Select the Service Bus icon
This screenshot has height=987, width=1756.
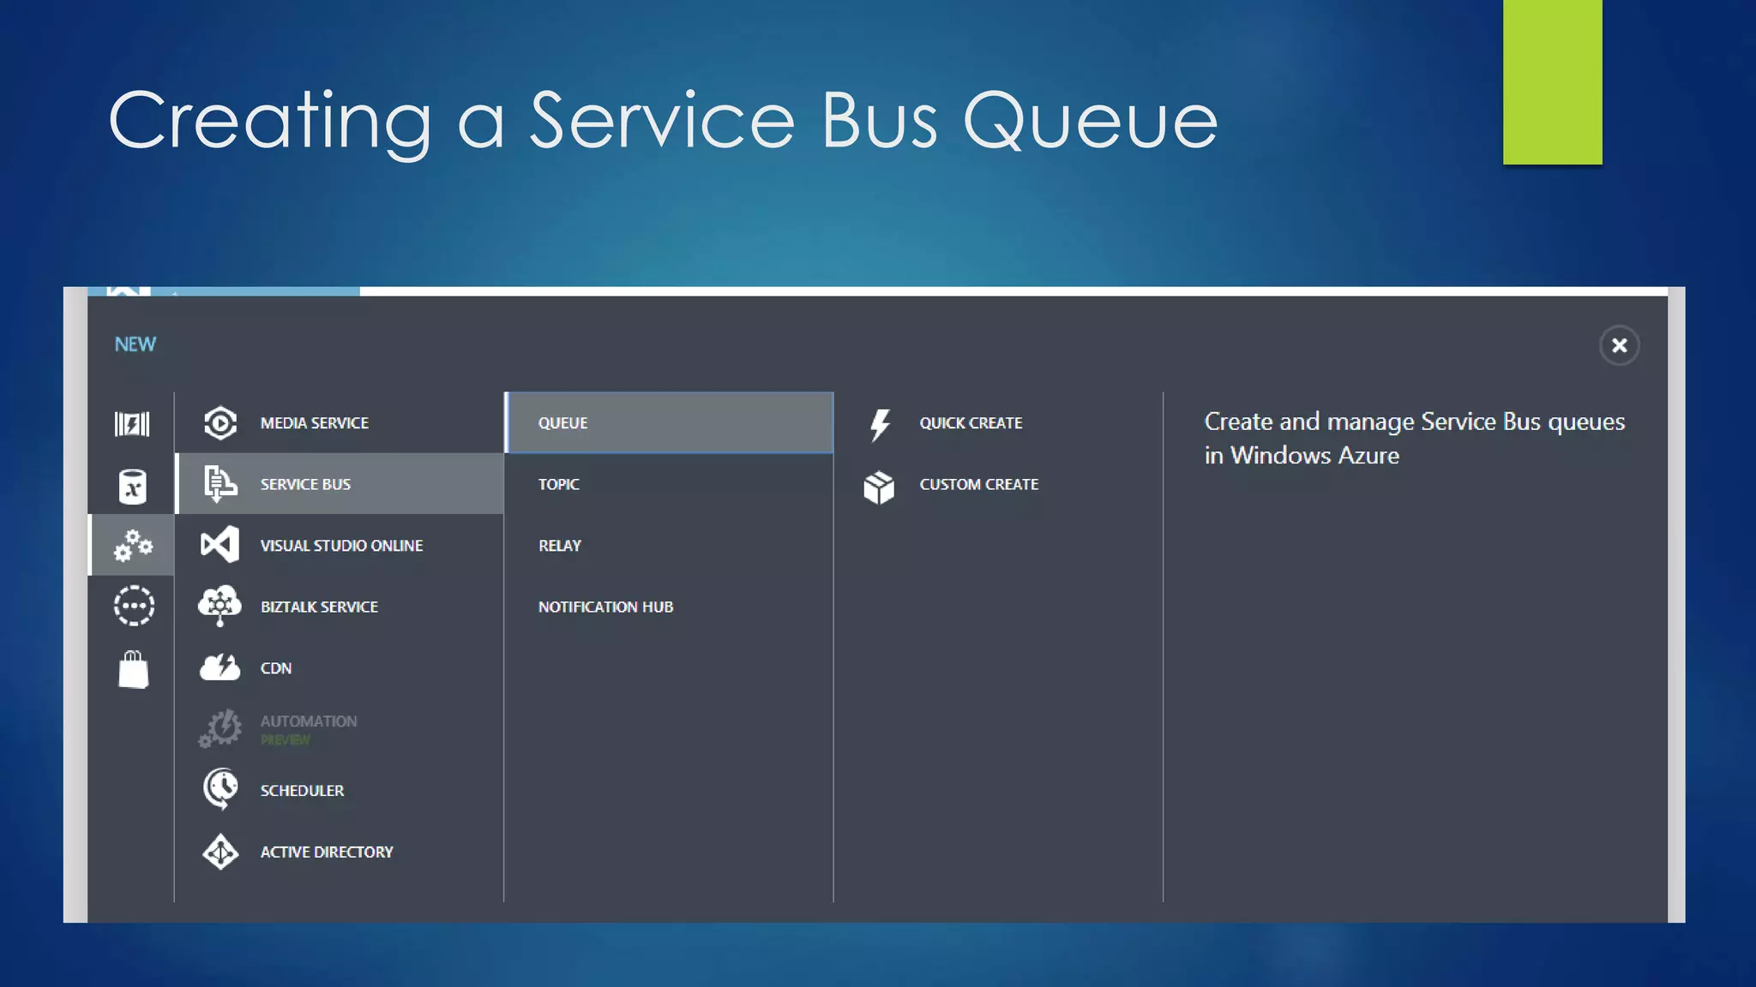coord(220,484)
